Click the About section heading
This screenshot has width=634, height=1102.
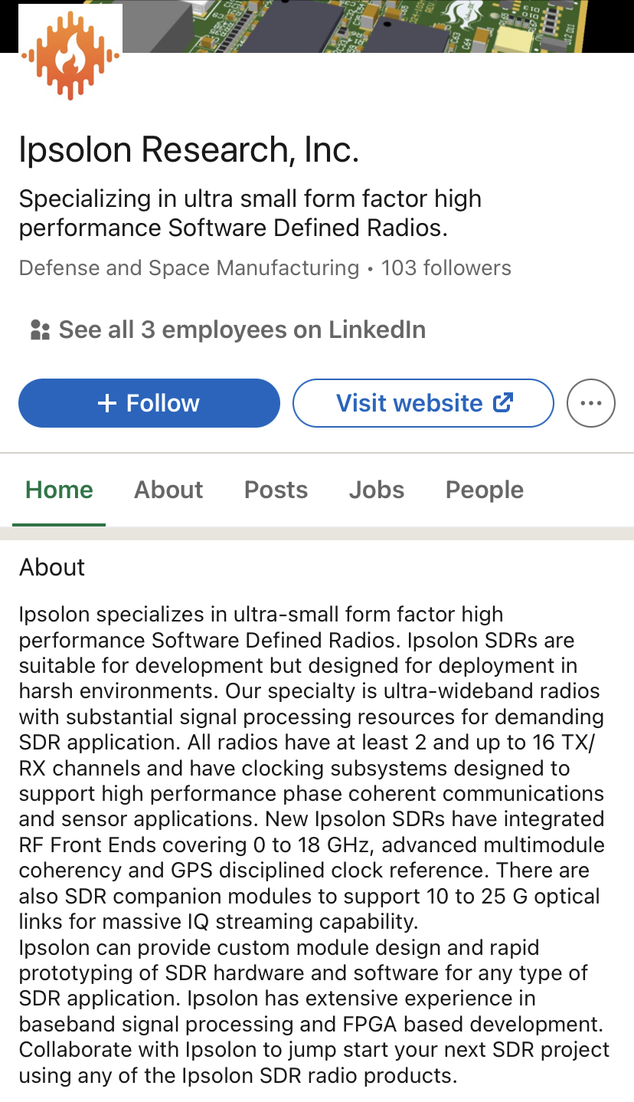(52, 567)
